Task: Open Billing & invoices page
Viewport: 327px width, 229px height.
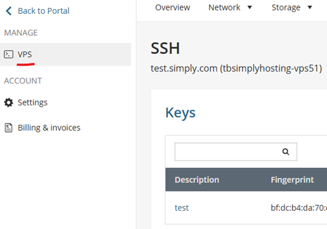Action: (49, 128)
